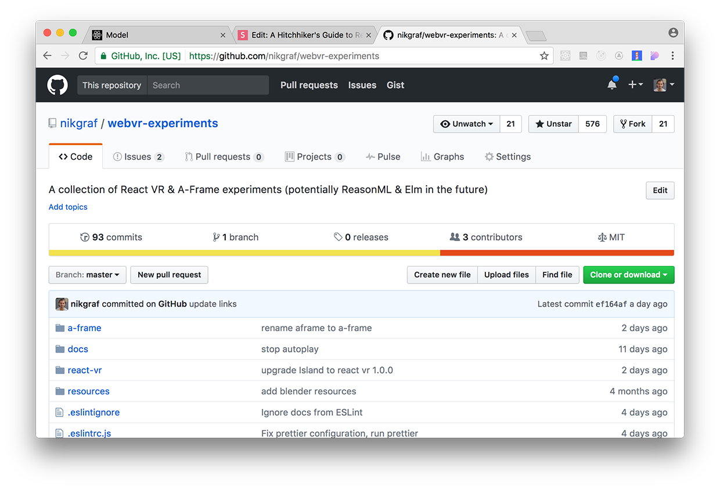The width and height of the screenshot is (720, 489).
Task: View the 93 commits
Action: pos(111,237)
